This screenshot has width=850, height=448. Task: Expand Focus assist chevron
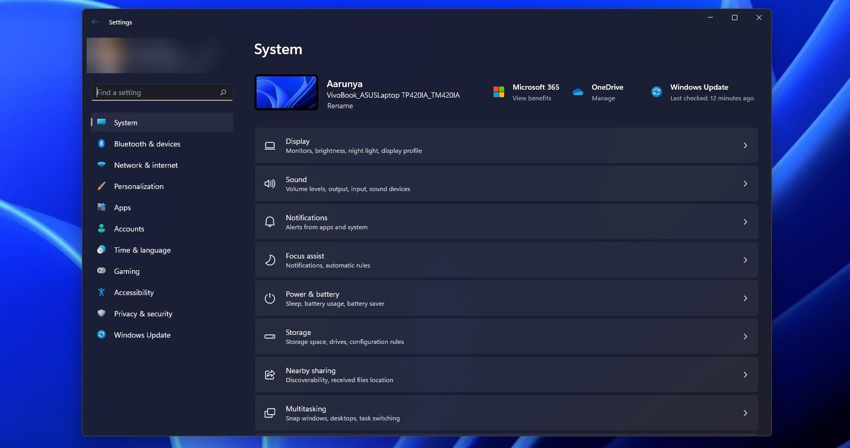tap(745, 260)
